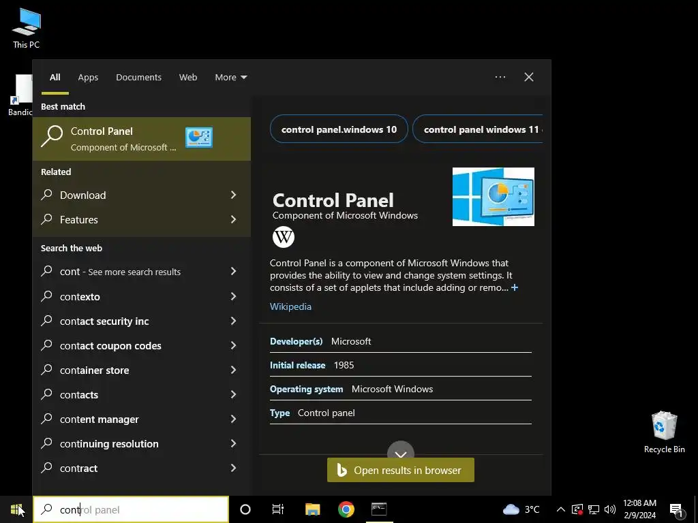Click the network icon in system tray
This screenshot has height=523, width=698.
coord(594,509)
